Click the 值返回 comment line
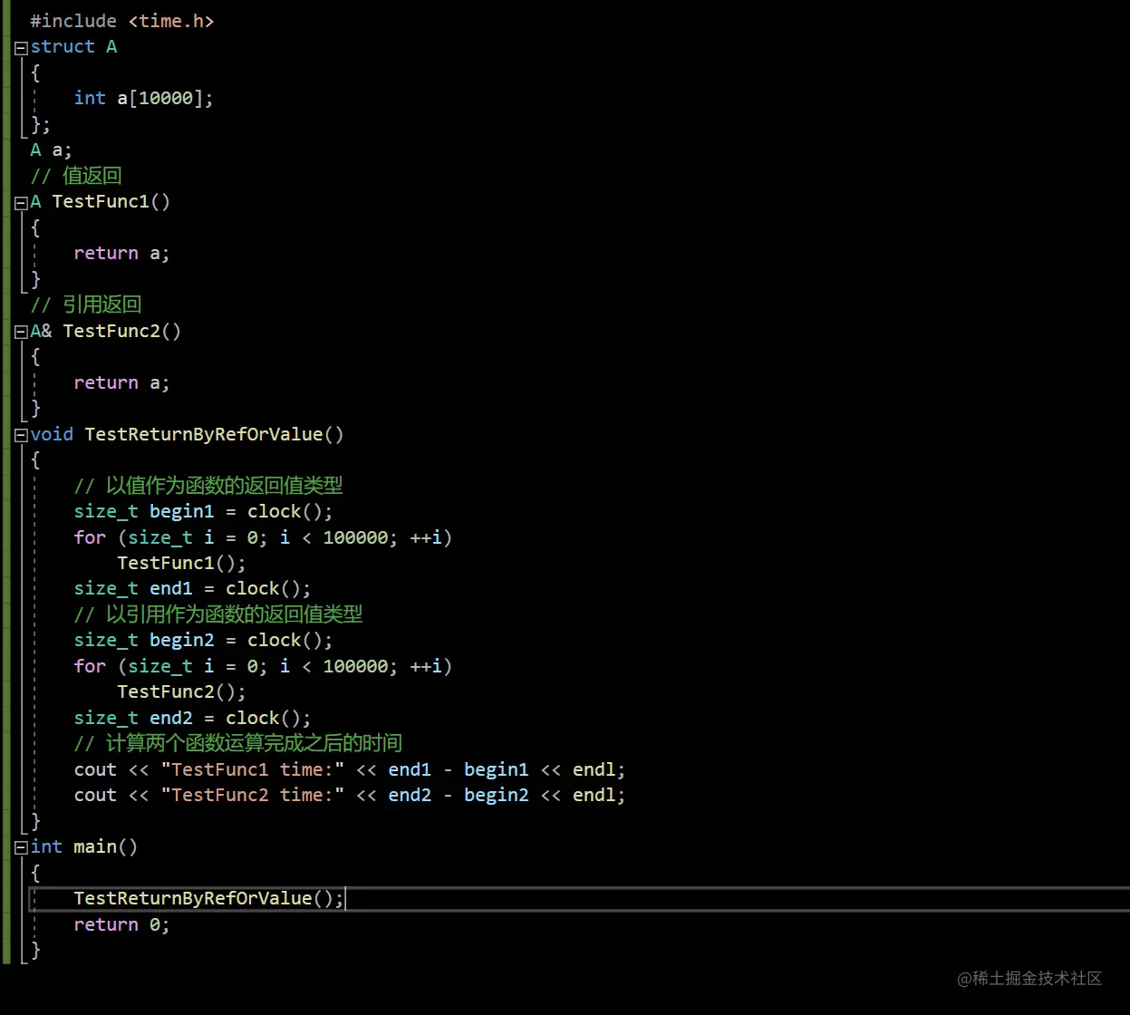 (76, 176)
